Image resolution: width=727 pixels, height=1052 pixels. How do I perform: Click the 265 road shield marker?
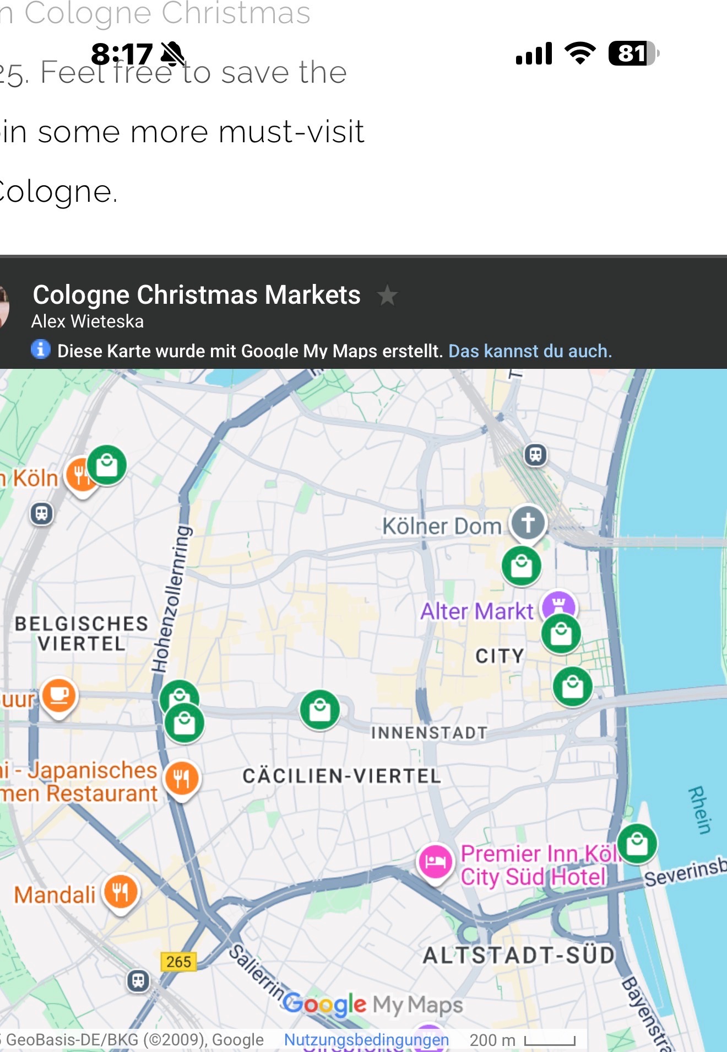tap(178, 962)
